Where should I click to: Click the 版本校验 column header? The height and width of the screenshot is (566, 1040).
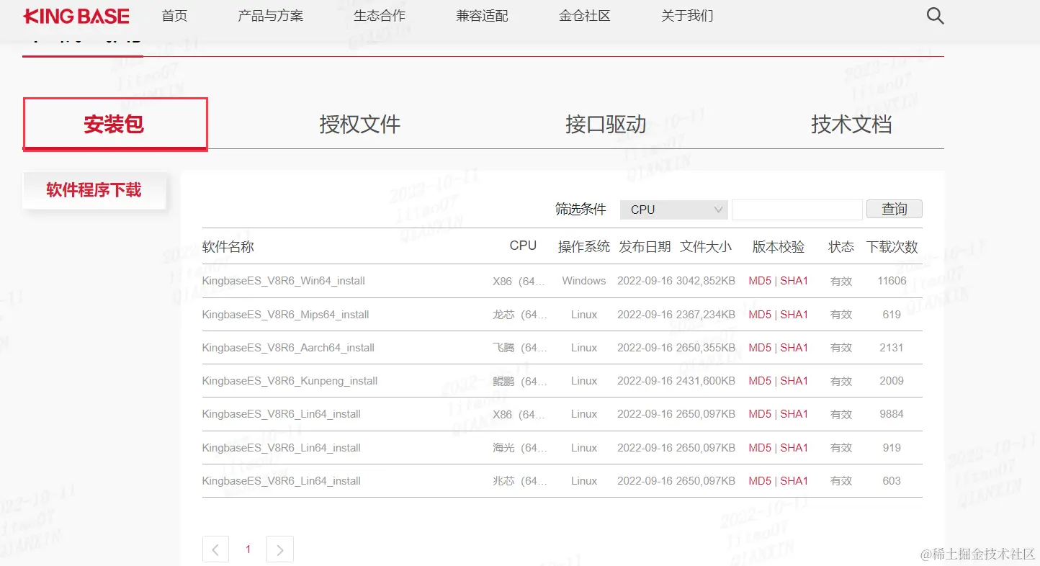[779, 247]
